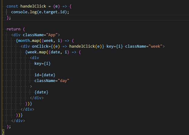Click the 'key={i}' line inside day div
189x135 pixels.
coord(43,64)
